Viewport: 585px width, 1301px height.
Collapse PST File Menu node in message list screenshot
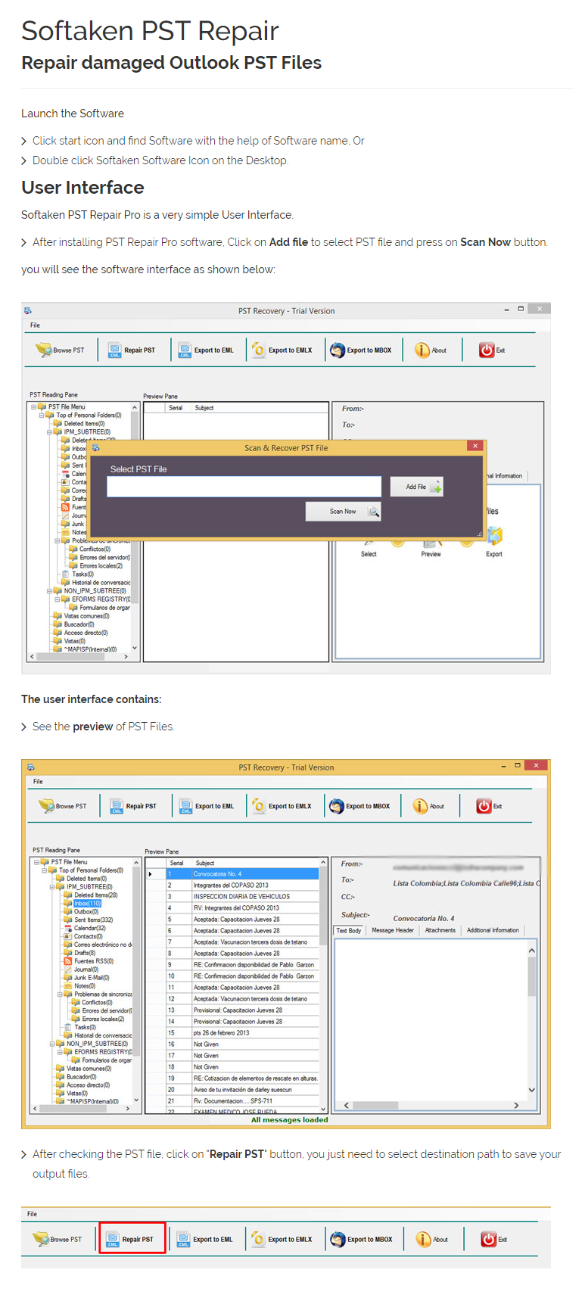tap(36, 862)
